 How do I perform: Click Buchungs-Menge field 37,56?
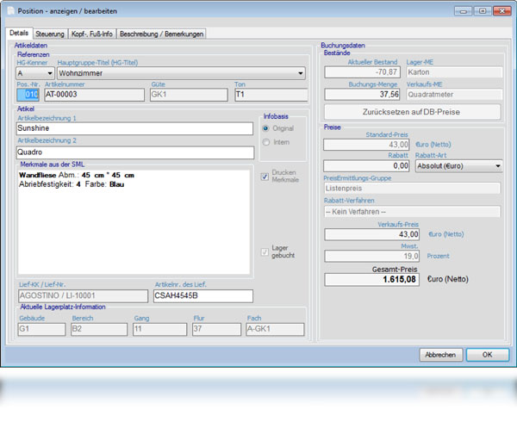pos(363,95)
